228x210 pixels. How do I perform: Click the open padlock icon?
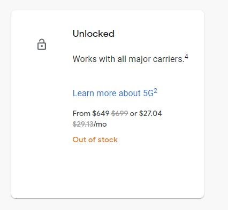pos(42,44)
